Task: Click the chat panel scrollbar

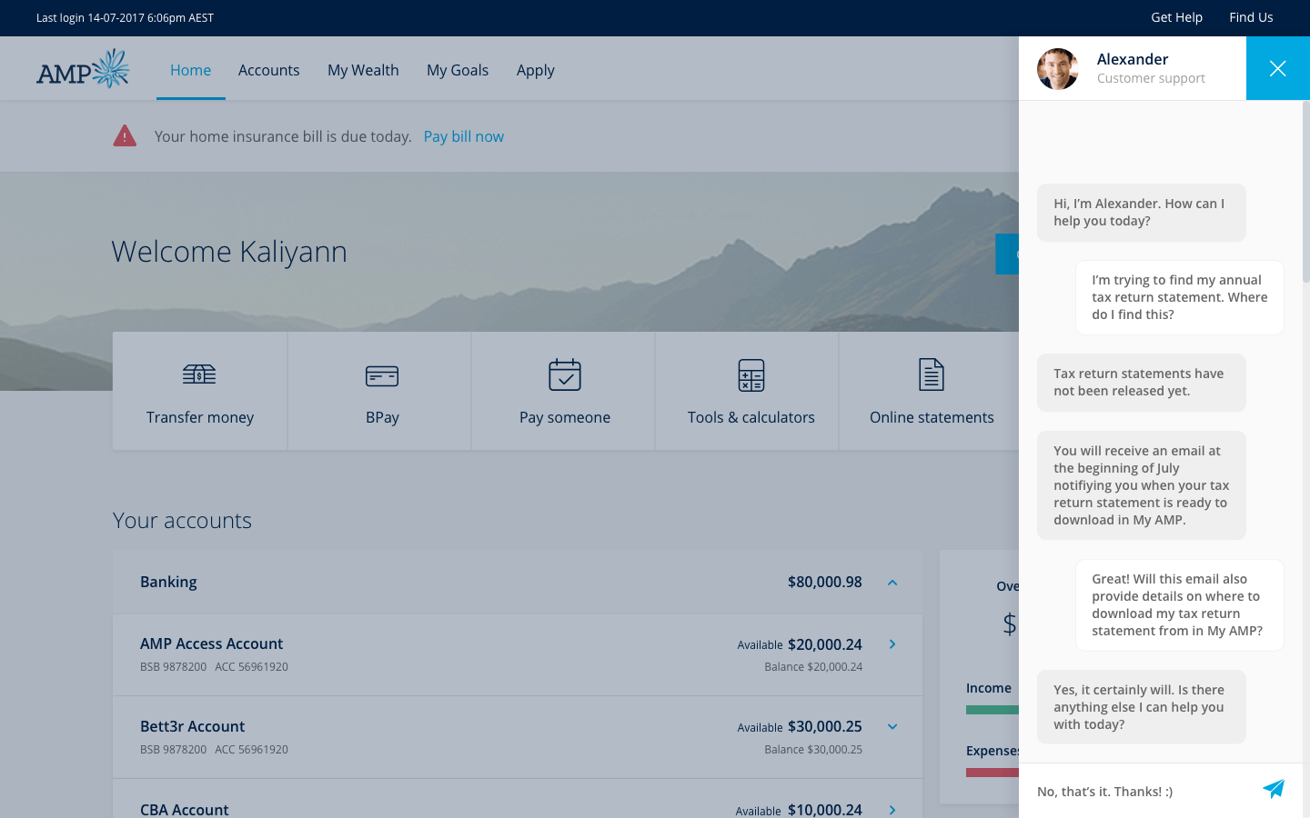Action: coord(1305,191)
